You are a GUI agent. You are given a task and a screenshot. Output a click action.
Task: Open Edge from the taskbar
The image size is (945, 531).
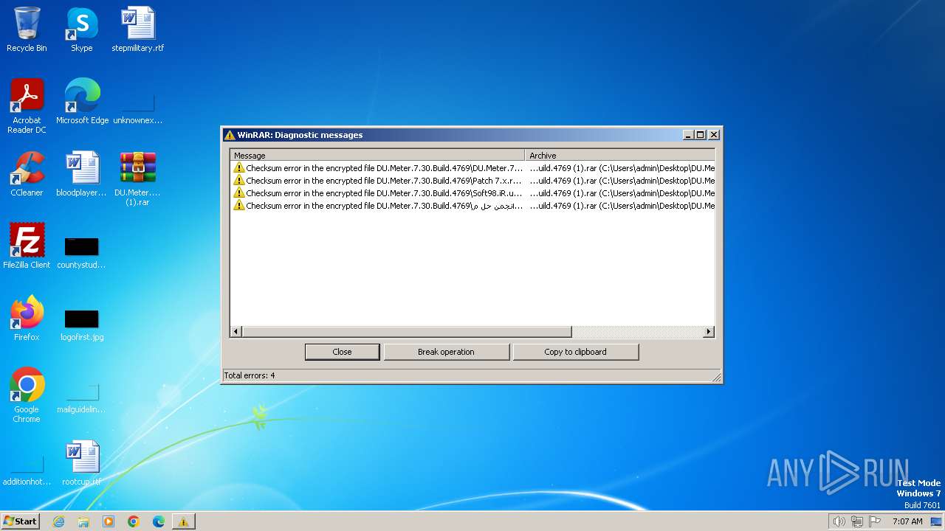[159, 521]
